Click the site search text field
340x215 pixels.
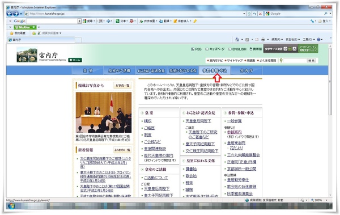point(295,61)
